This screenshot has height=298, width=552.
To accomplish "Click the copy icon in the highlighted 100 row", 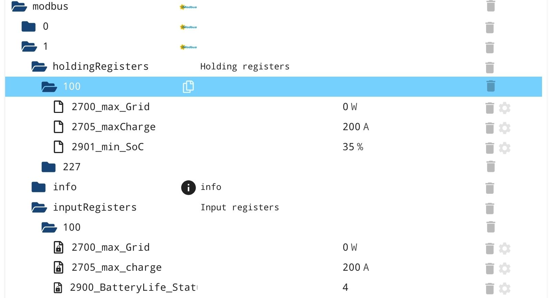I will tap(188, 87).
